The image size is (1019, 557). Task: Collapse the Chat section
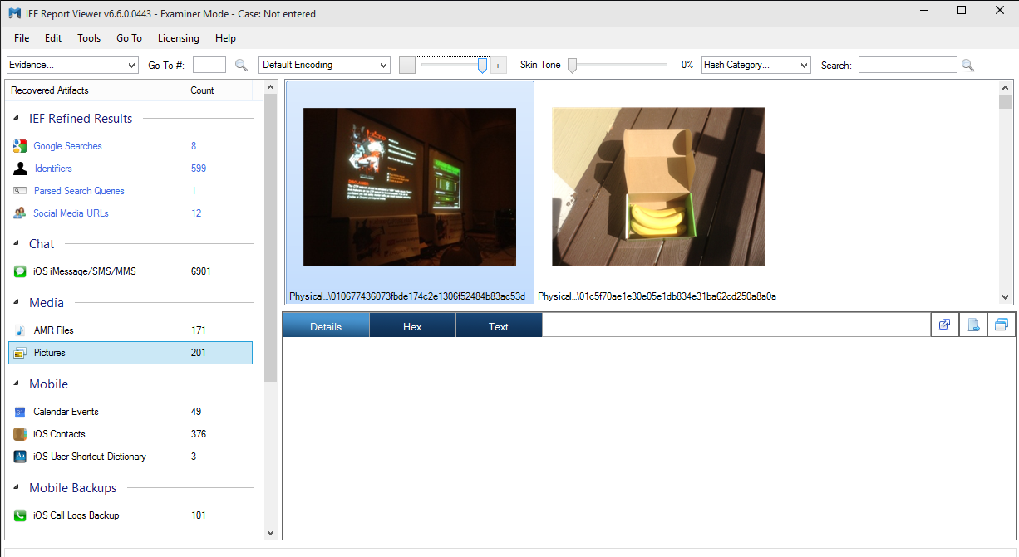coord(17,244)
